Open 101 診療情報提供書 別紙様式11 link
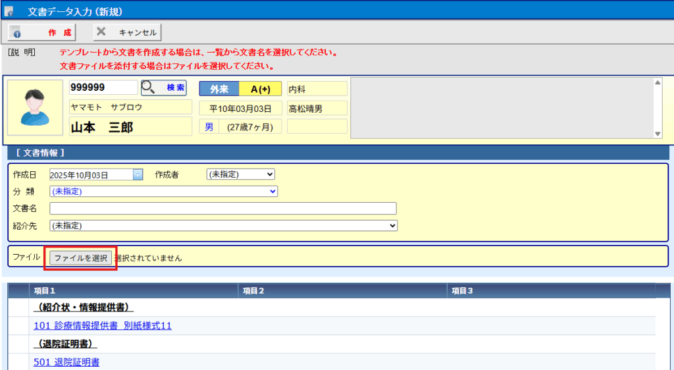The width and height of the screenshot is (674, 370). tap(103, 326)
